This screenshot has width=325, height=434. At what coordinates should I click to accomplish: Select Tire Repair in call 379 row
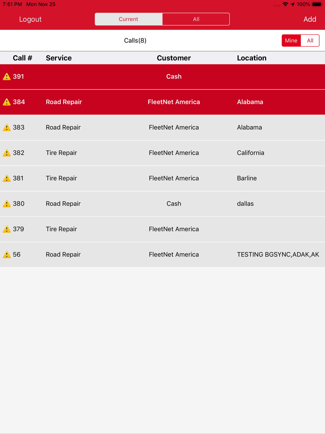[x=61, y=229]
